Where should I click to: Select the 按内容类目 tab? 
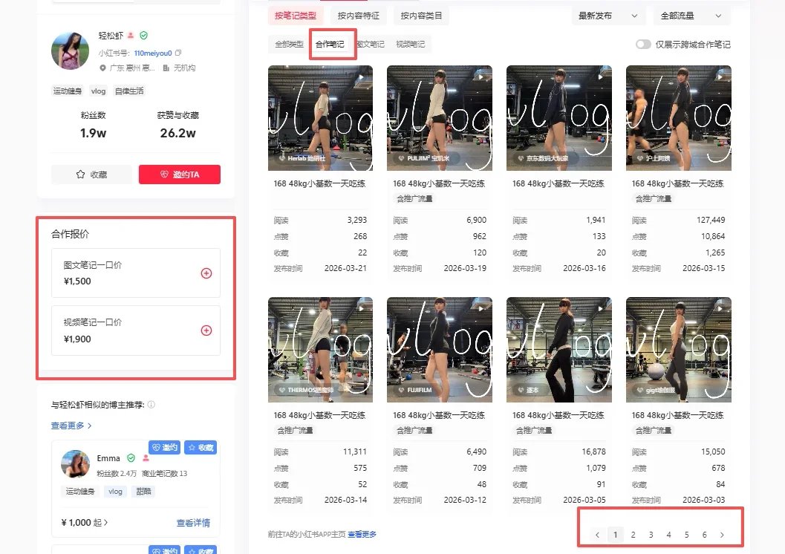pyautogui.click(x=421, y=16)
